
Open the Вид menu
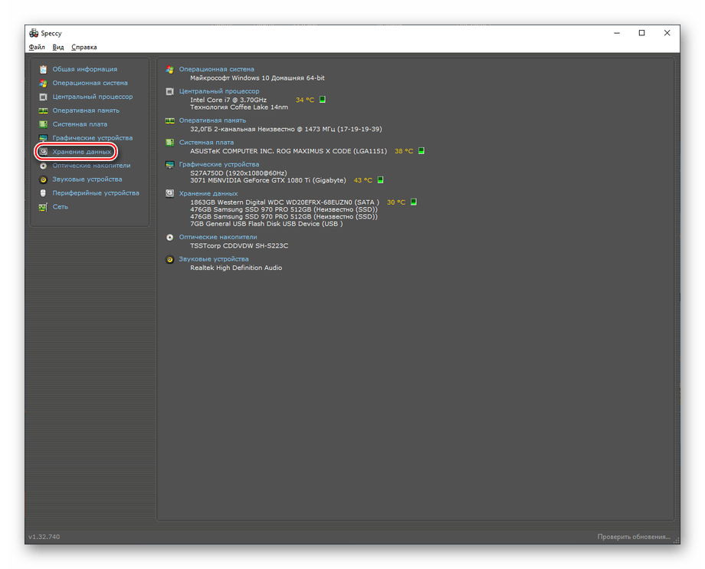[x=58, y=47]
